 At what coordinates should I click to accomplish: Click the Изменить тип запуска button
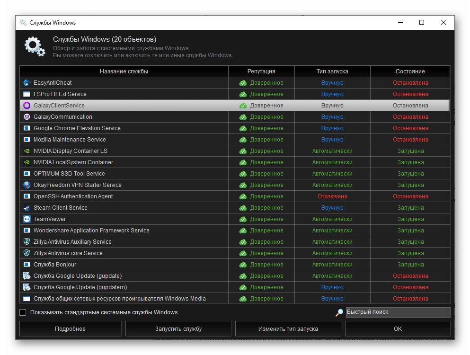288,329
